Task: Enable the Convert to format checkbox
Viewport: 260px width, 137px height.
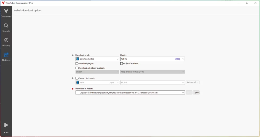Action: (x=77, y=78)
